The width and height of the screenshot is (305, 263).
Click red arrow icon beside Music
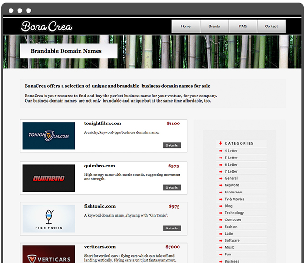[221, 248]
